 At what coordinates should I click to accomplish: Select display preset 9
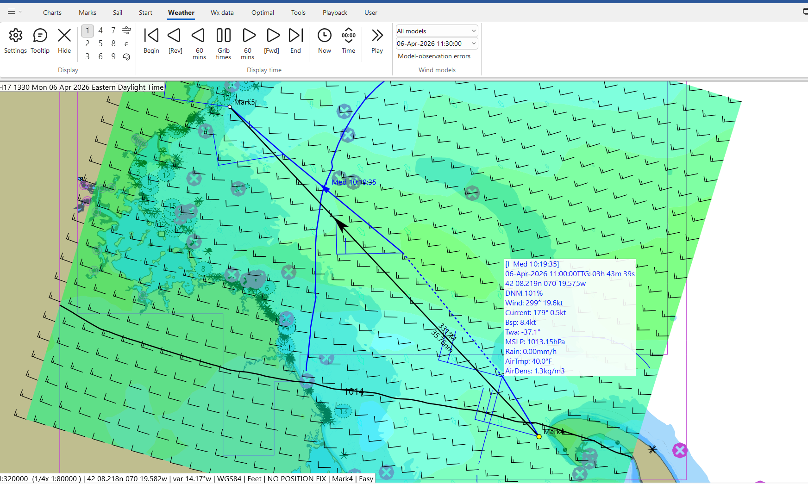[113, 56]
